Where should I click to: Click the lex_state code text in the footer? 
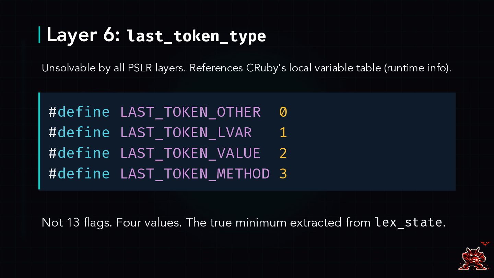tap(408, 222)
